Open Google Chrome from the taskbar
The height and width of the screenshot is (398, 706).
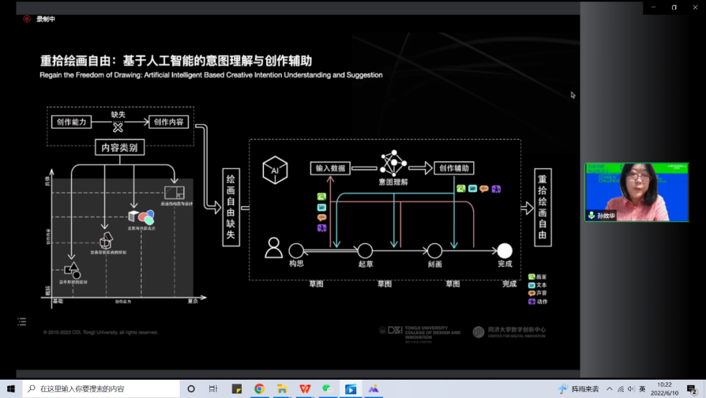point(259,389)
